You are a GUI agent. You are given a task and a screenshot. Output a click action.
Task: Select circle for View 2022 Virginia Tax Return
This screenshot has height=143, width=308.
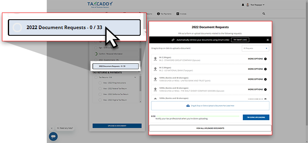pos(100,100)
